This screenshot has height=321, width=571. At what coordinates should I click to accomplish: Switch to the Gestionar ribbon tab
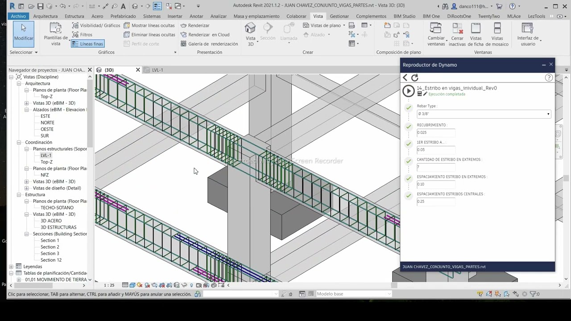[339, 16]
